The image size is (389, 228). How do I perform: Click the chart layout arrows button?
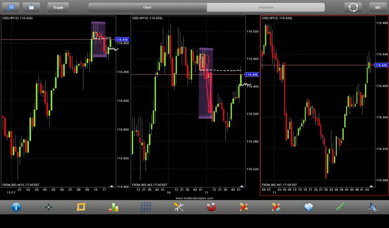[x=31, y=7]
